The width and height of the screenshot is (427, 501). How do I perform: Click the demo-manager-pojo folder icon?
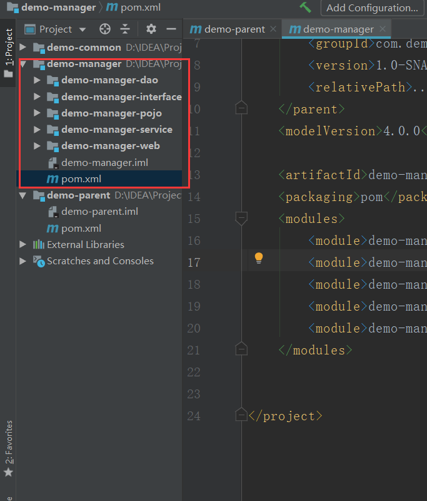tap(53, 114)
